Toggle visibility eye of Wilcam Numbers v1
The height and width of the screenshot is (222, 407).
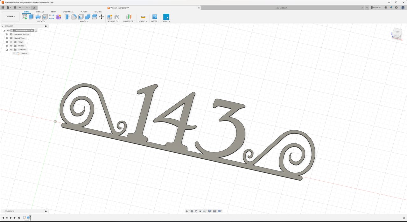click(8, 31)
